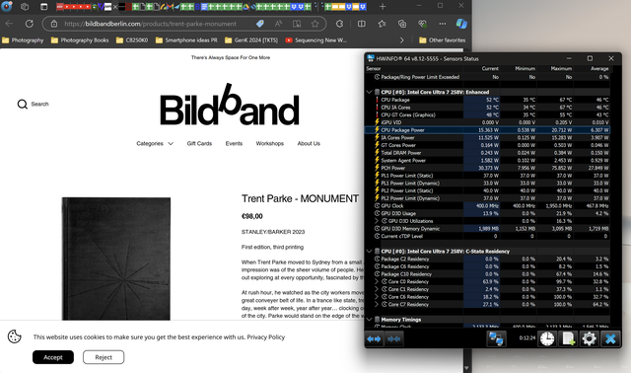This screenshot has height=373, width=631.
Task: Open HWiNFO settings gear icon
Action: click(589, 338)
